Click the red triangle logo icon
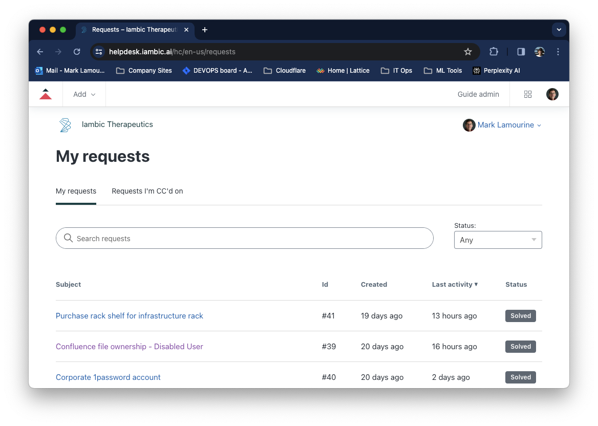The width and height of the screenshot is (598, 426). tap(46, 94)
